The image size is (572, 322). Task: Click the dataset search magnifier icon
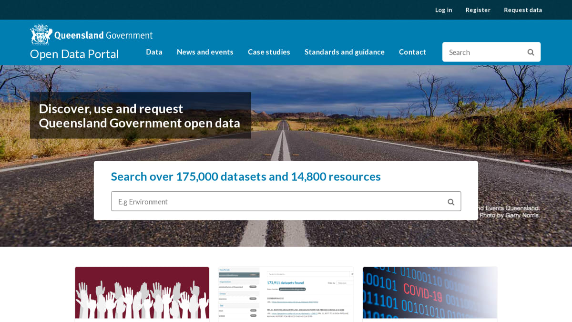coord(451,202)
